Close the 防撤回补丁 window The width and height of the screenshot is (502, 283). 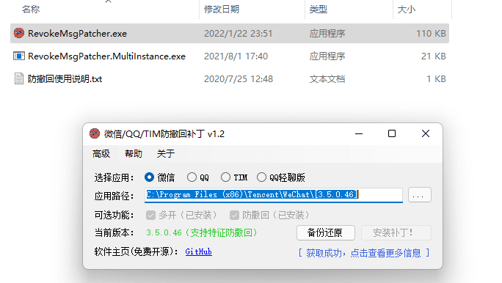click(x=426, y=133)
